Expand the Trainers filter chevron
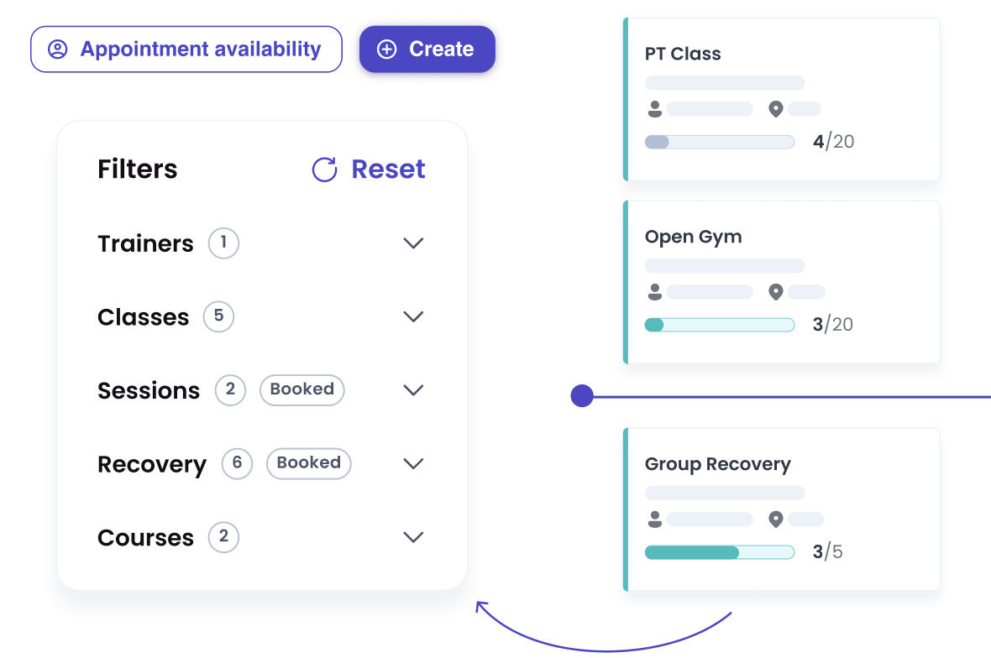Image resolution: width=991 pixels, height=658 pixels. (413, 243)
